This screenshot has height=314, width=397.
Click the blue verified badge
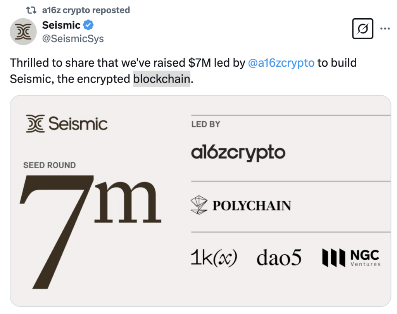pyautogui.click(x=88, y=25)
